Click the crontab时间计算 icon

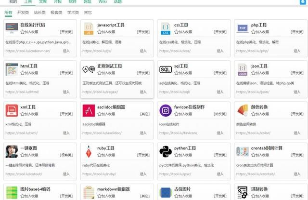(x=243, y=152)
